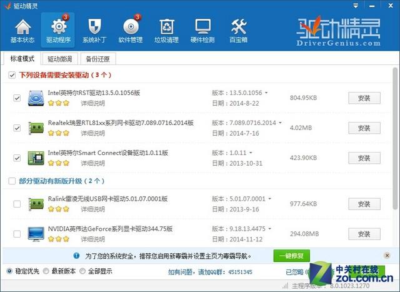Check the 部分驱动有新版升级 group checkbox
This screenshot has width=400, height=292.
12,181
